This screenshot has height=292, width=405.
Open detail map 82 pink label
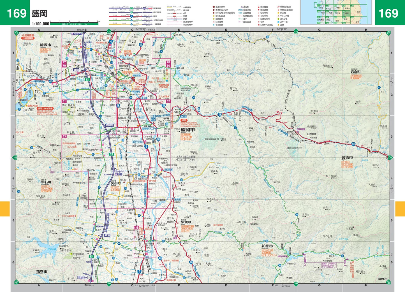tap(168, 101)
